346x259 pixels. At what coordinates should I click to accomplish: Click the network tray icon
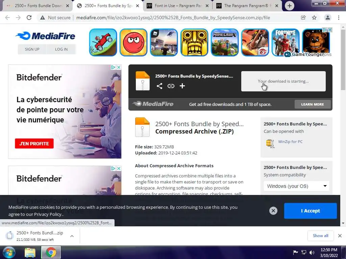point(304,252)
